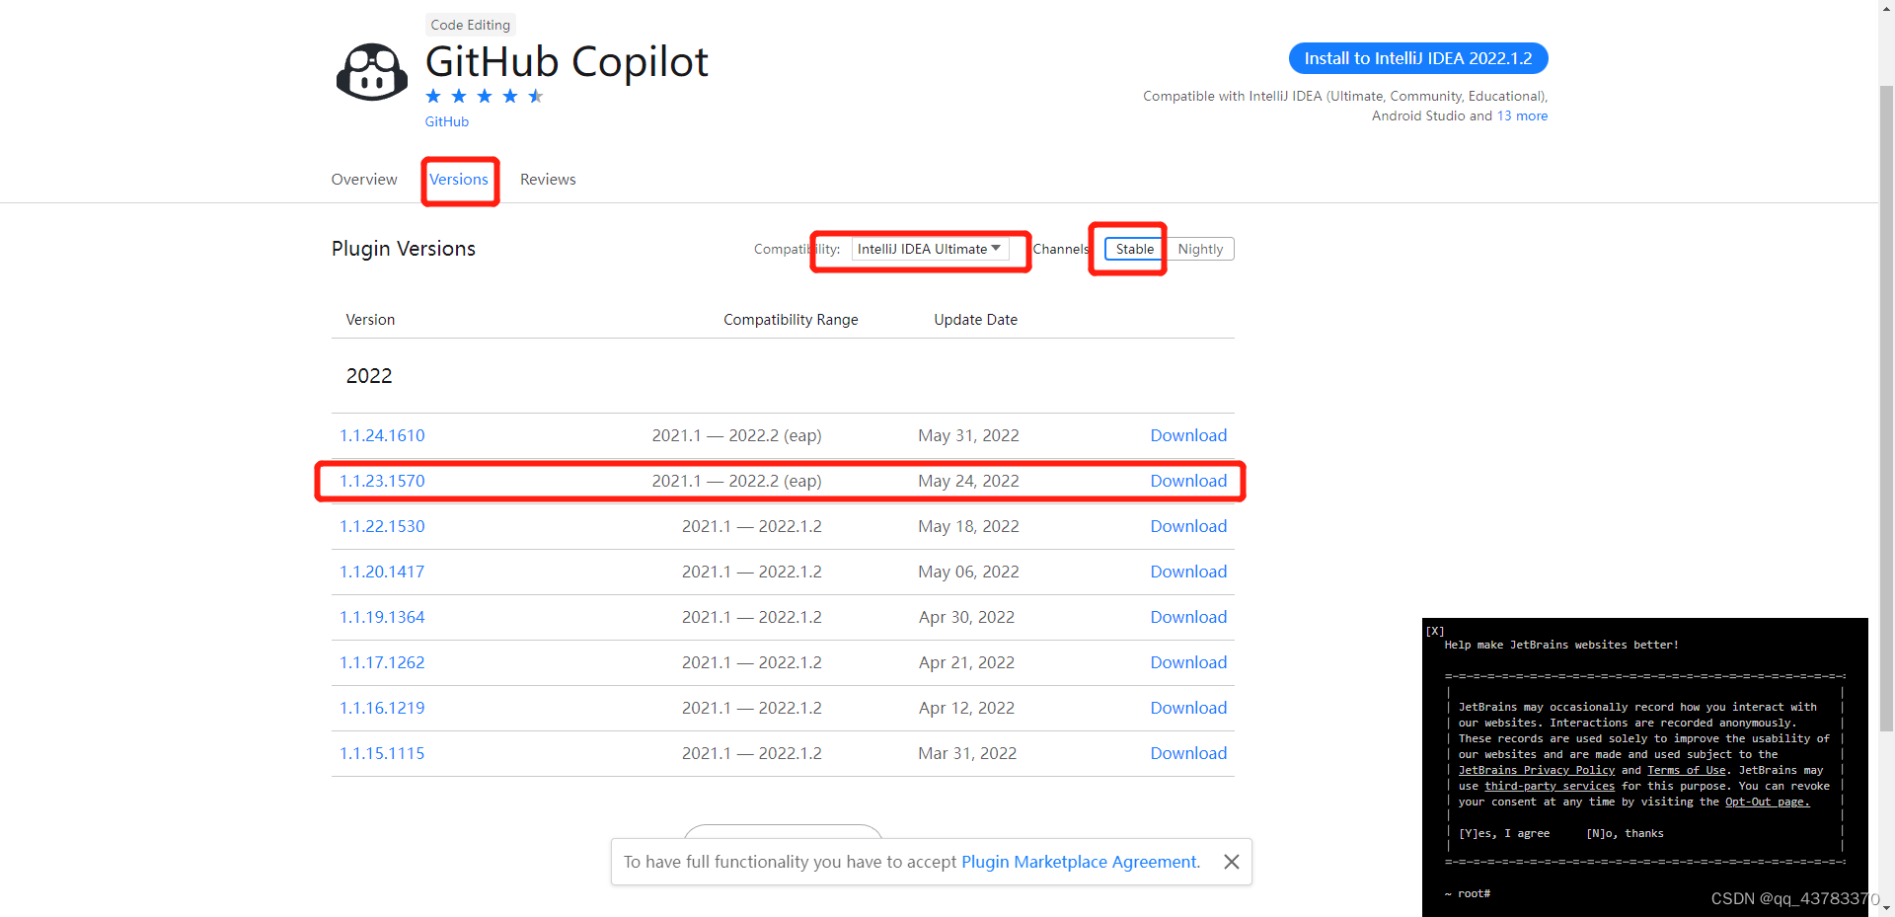Click the 'Mar 31, 2022' update date

click(967, 753)
